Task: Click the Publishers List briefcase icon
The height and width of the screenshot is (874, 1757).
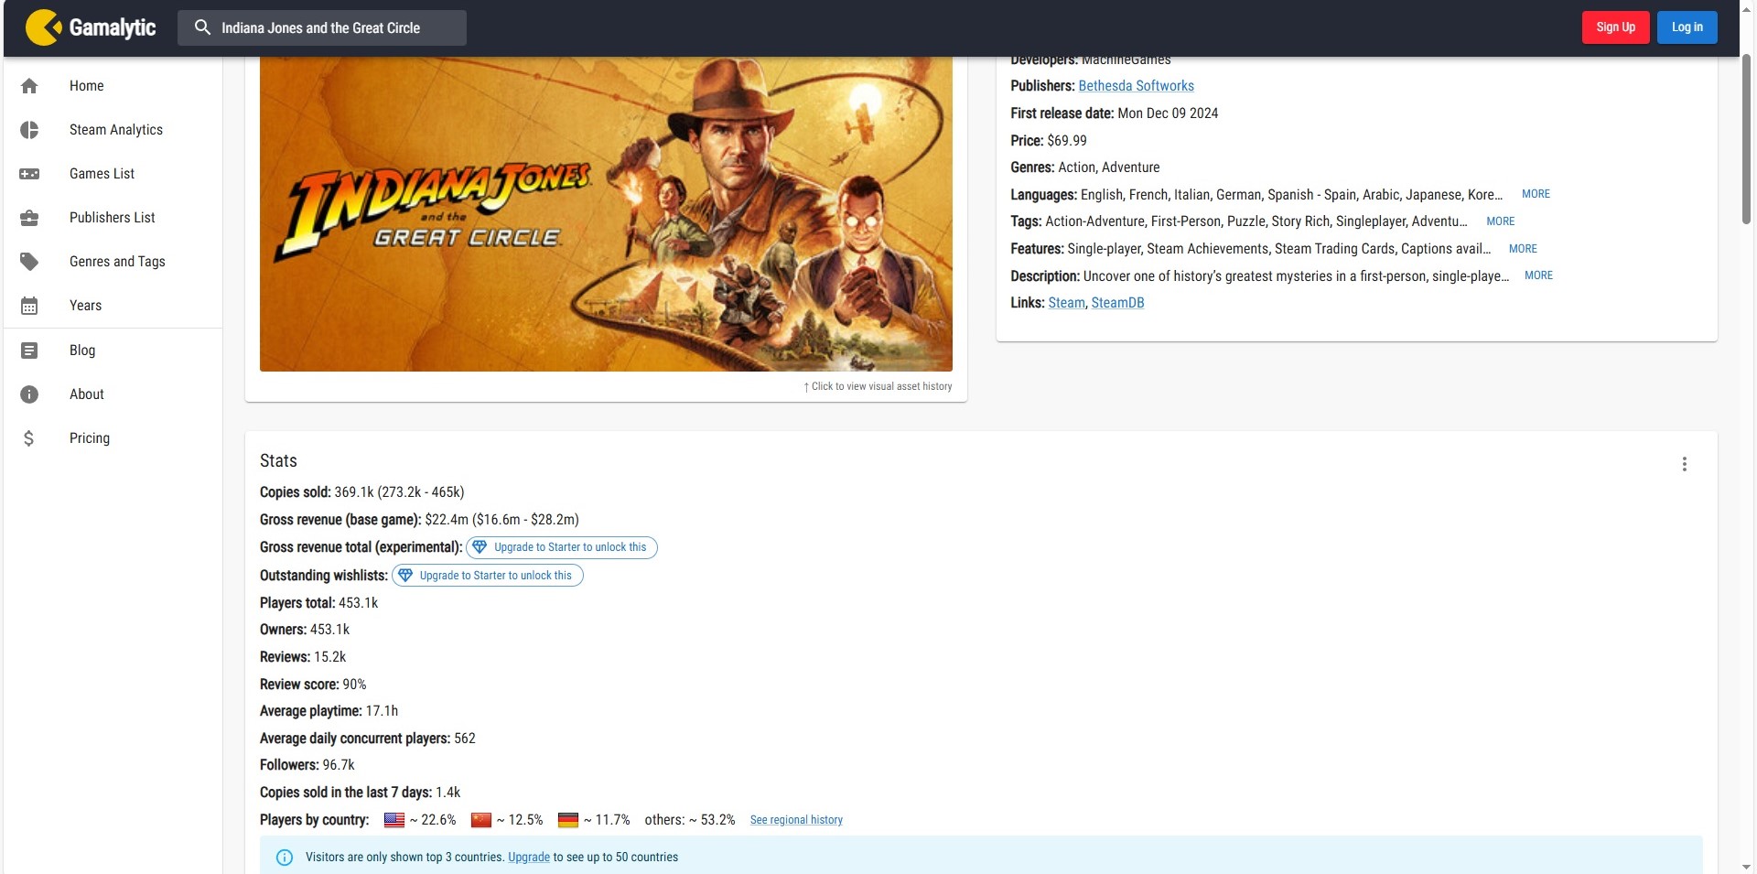Action: (29, 218)
